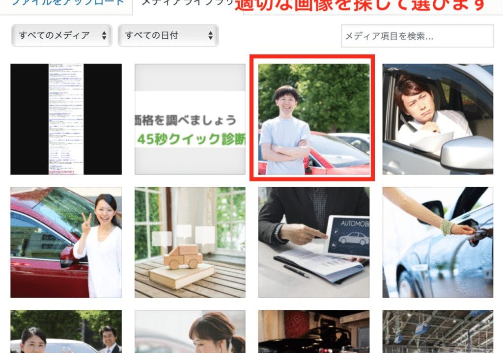Select the tablet showing AUTOMOBILE graphic
Screen dimensions: 503x353
tap(313, 240)
